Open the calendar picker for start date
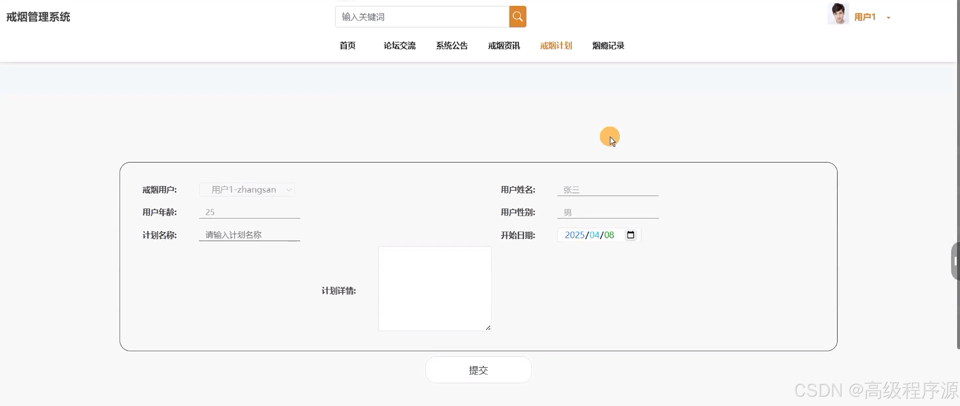The image size is (960, 406). [x=630, y=235]
